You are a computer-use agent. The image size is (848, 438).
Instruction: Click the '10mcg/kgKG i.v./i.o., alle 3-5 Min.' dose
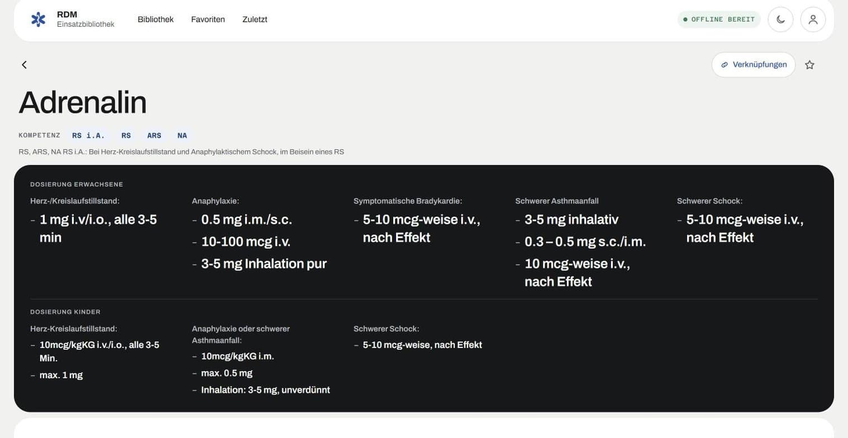click(x=99, y=351)
